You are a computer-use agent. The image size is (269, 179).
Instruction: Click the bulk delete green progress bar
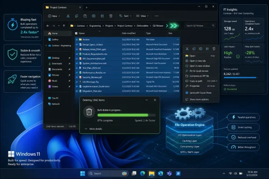(x=127, y=115)
